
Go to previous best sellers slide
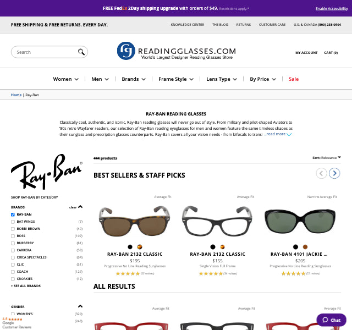(x=321, y=173)
